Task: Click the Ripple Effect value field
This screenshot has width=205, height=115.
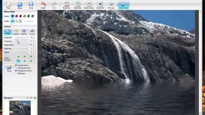Action: pos(31,45)
